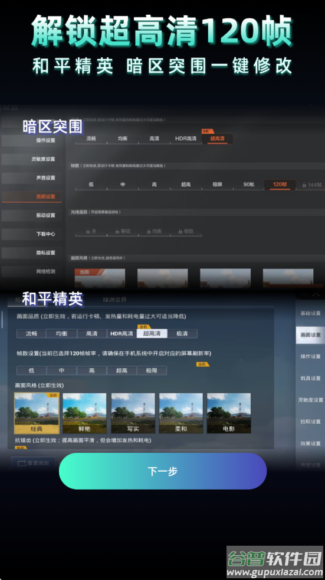The image size is (325, 580).
Task: Tap locked ray tracing 基础 option
Action: (x=123, y=231)
